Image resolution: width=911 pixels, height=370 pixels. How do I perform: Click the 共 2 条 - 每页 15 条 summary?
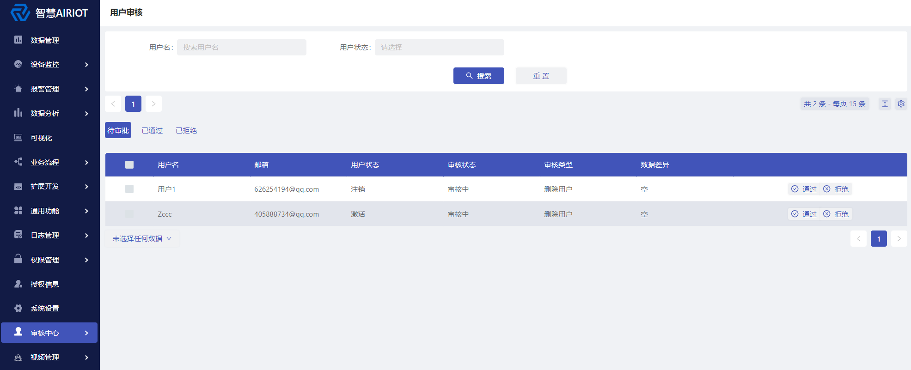pos(835,103)
